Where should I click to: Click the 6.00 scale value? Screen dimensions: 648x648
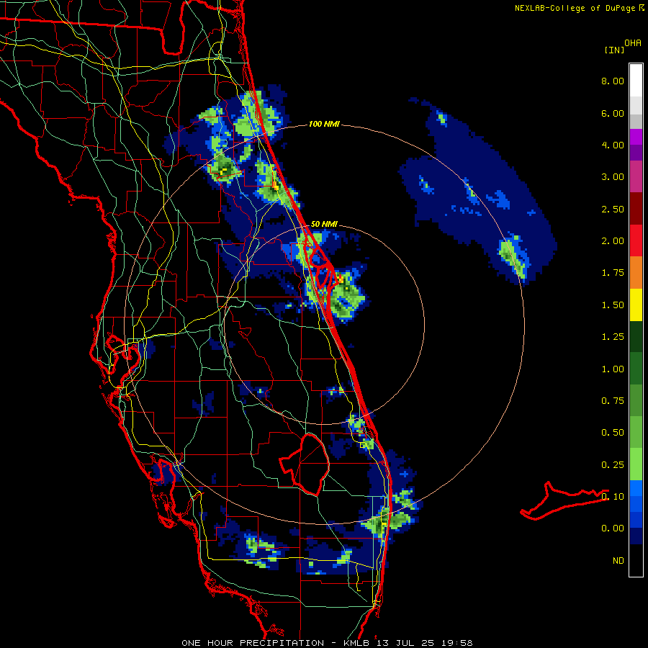click(613, 113)
